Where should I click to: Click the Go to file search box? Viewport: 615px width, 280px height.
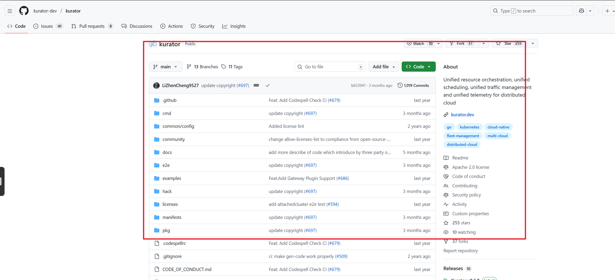pos(330,67)
